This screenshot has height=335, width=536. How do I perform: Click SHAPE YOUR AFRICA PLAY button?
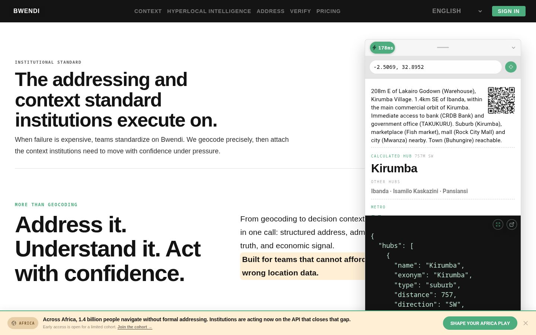point(480,323)
